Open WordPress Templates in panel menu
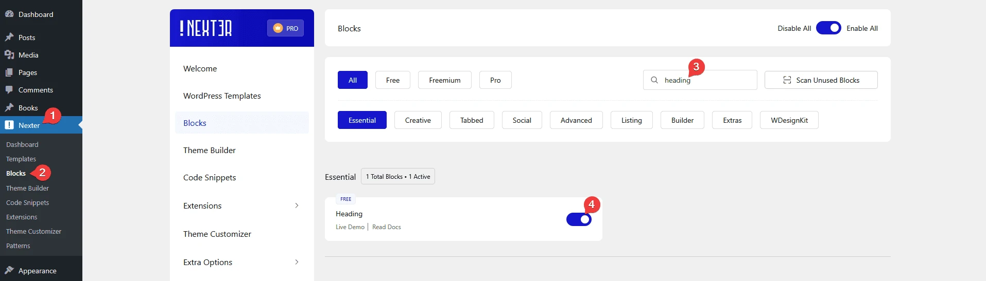Image resolution: width=986 pixels, height=281 pixels. [x=242, y=96]
